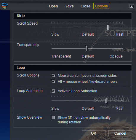Disable Activate Loop Animation checkbox
Image resolution: width=136 pixels, height=140 pixels.
click(x=53, y=91)
